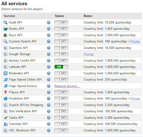Click '250 queries/day' courtesy limit text

116,79
